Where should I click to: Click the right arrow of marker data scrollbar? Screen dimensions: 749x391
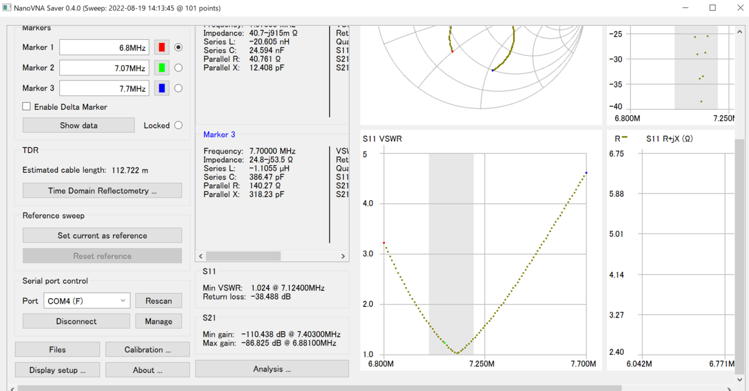(x=343, y=256)
